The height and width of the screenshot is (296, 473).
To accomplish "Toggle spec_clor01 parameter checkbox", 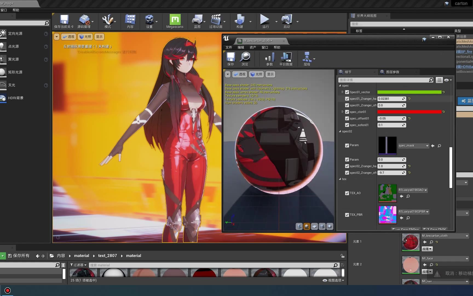I will pyautogui.click(x=347, y=112).
